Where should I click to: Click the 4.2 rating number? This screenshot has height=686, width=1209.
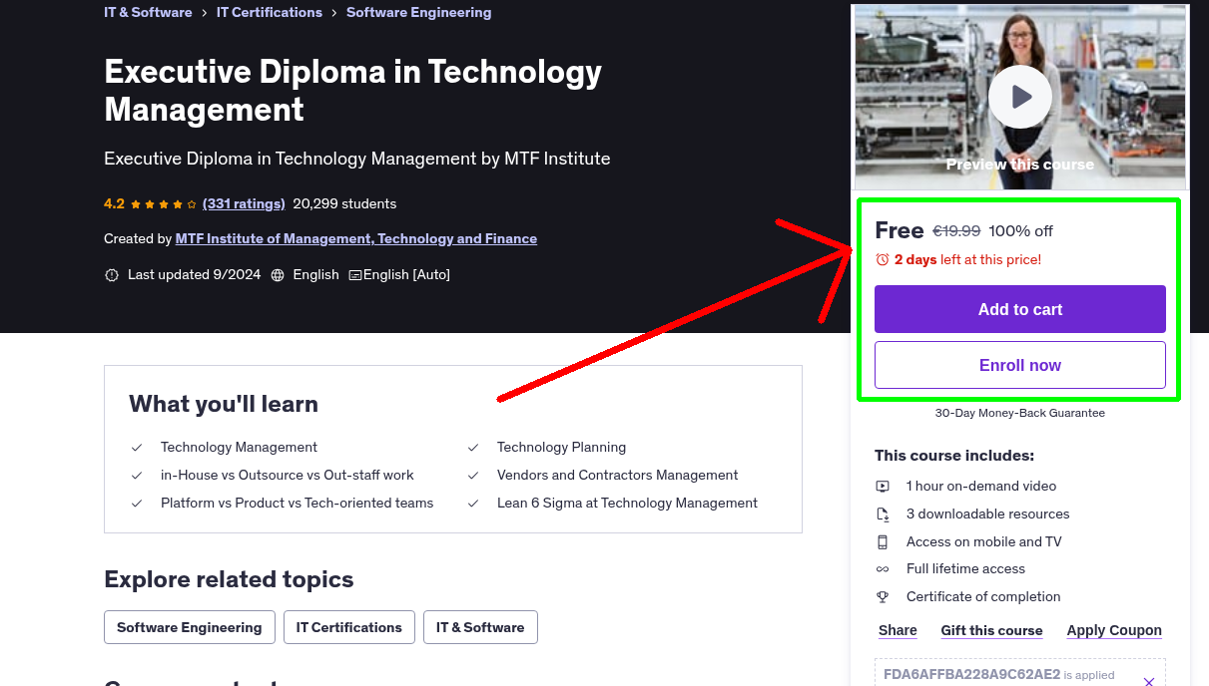tap(114, 203)
